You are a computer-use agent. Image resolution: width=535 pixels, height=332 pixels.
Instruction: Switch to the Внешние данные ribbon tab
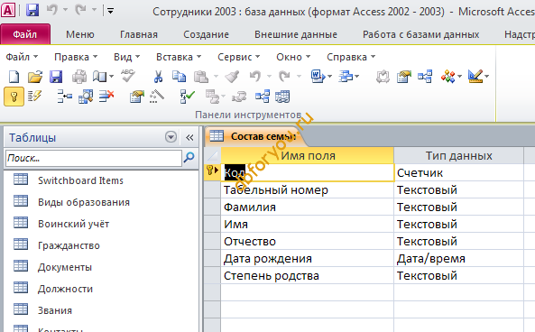[x=296, y=34]
